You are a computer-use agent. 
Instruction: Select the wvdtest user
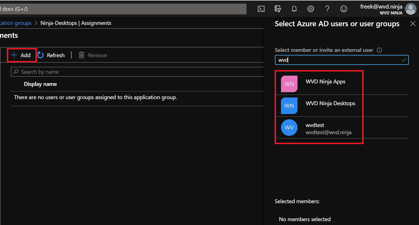pyautogui.click(x=342, y=128)
